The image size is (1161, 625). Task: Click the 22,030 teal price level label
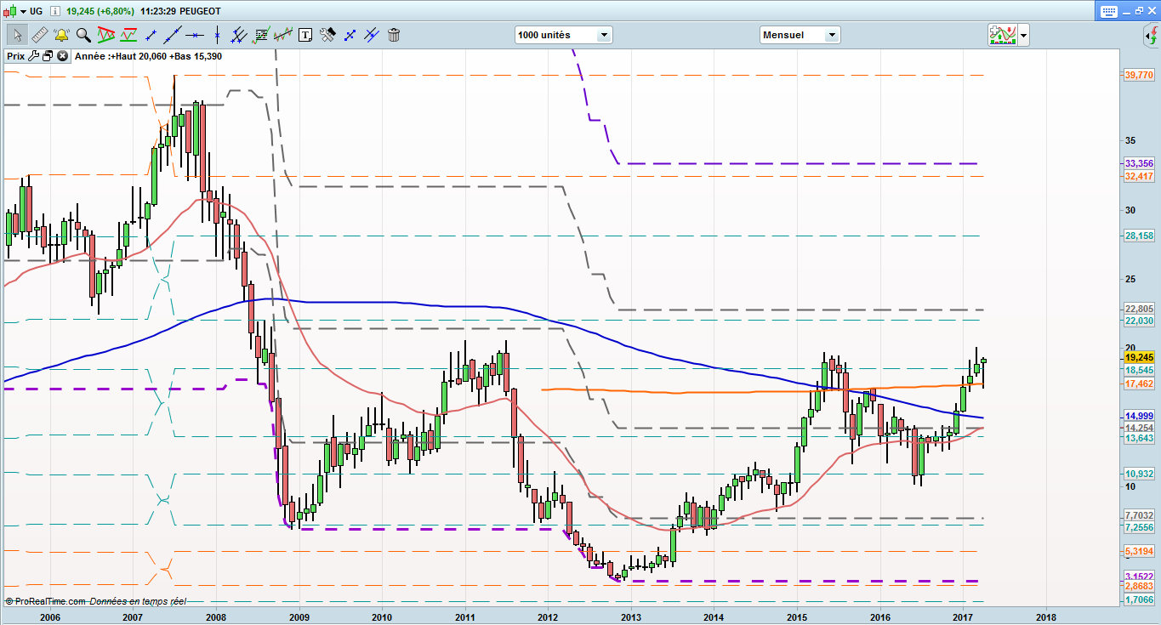point(1139,321)
